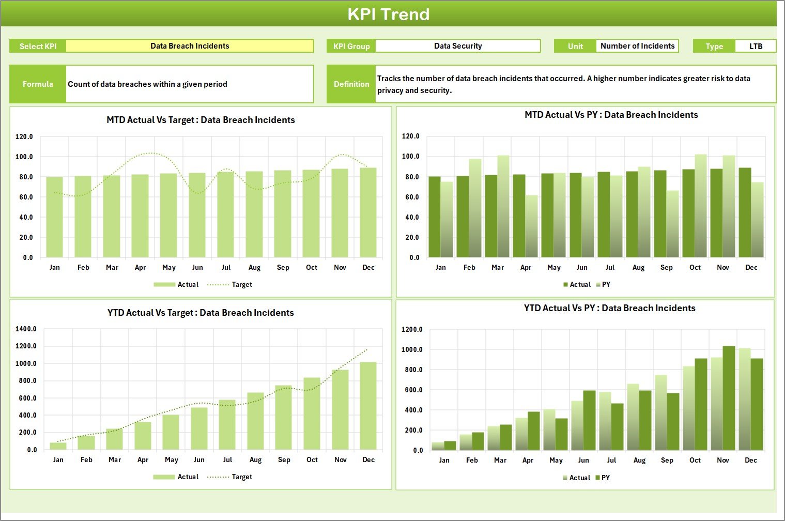Click the Formula description text box

189,84
